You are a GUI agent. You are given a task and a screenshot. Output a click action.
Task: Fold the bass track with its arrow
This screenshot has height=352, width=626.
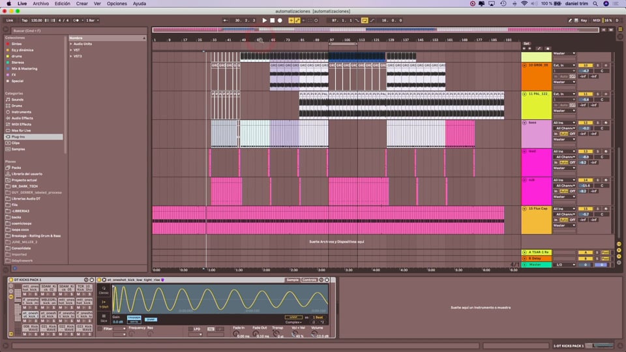[x=524, y=123]
